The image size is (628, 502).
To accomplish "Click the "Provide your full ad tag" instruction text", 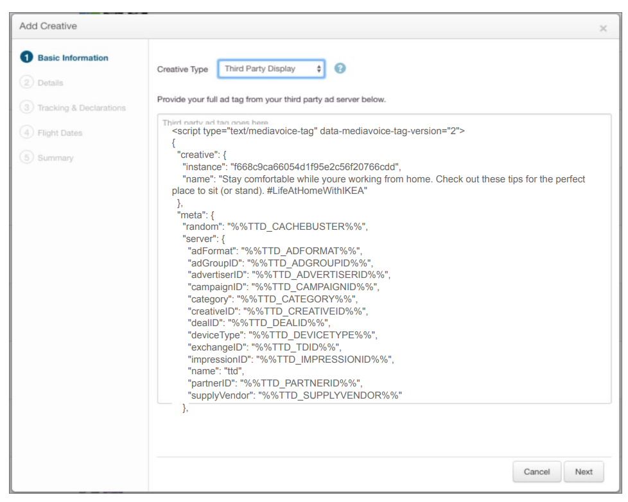I will pos(271,100).
